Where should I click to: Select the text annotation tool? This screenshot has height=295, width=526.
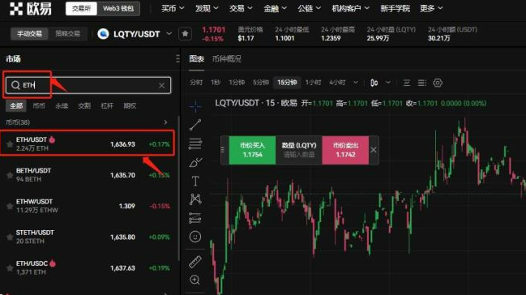pyautogui.click(x=195, y=182)
